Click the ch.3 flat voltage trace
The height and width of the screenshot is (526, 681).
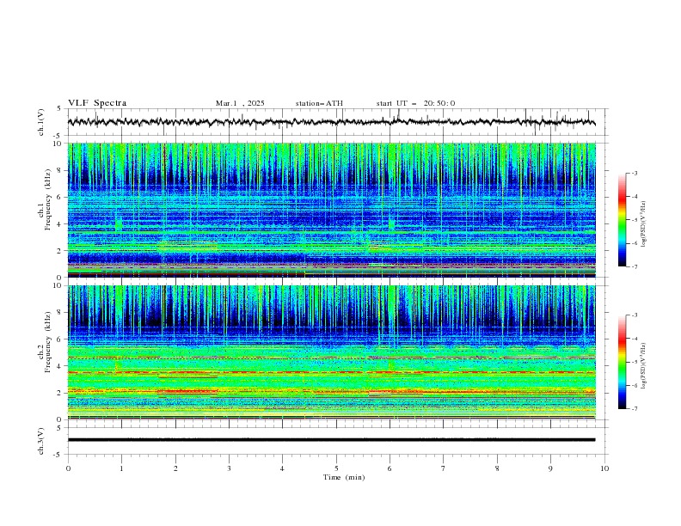[x=331, y=440]
